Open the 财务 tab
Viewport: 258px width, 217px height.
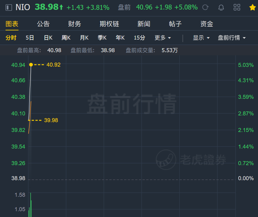click(75, 24)
